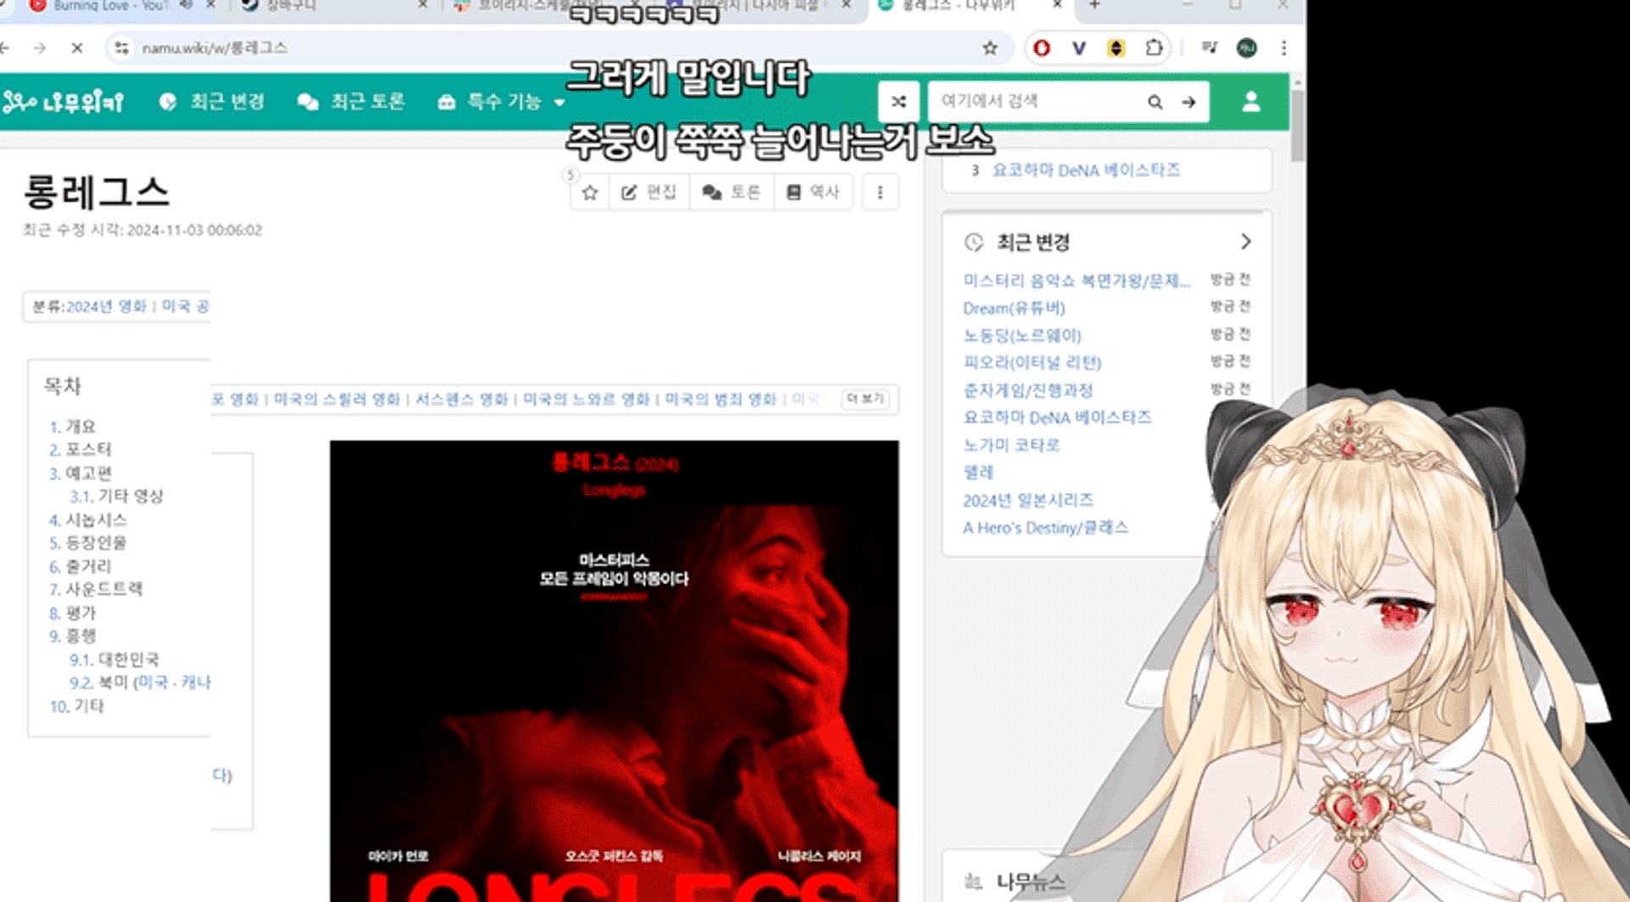This screenshot has width=1630, height=902.
Task: Open recent change 2024년 일본시리즈
Action: [x=1028, y=501]
